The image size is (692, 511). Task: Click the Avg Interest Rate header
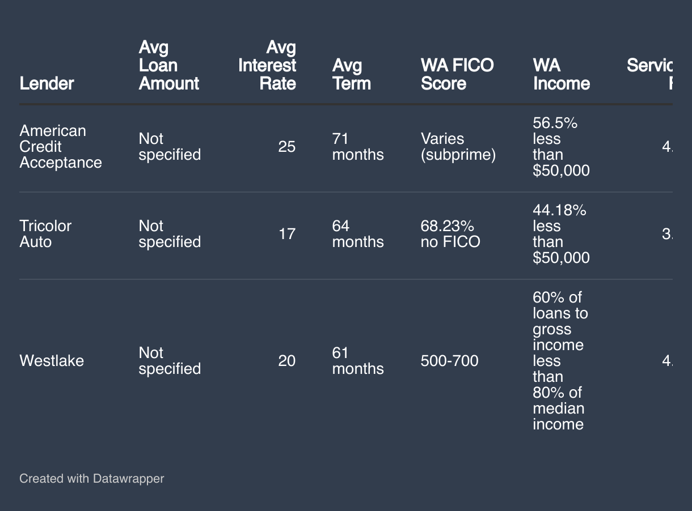click(x=267, y=65)
